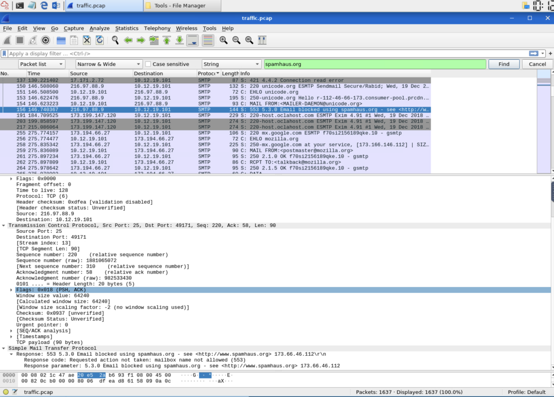Open the Capture menu

(x=74, y=28)
